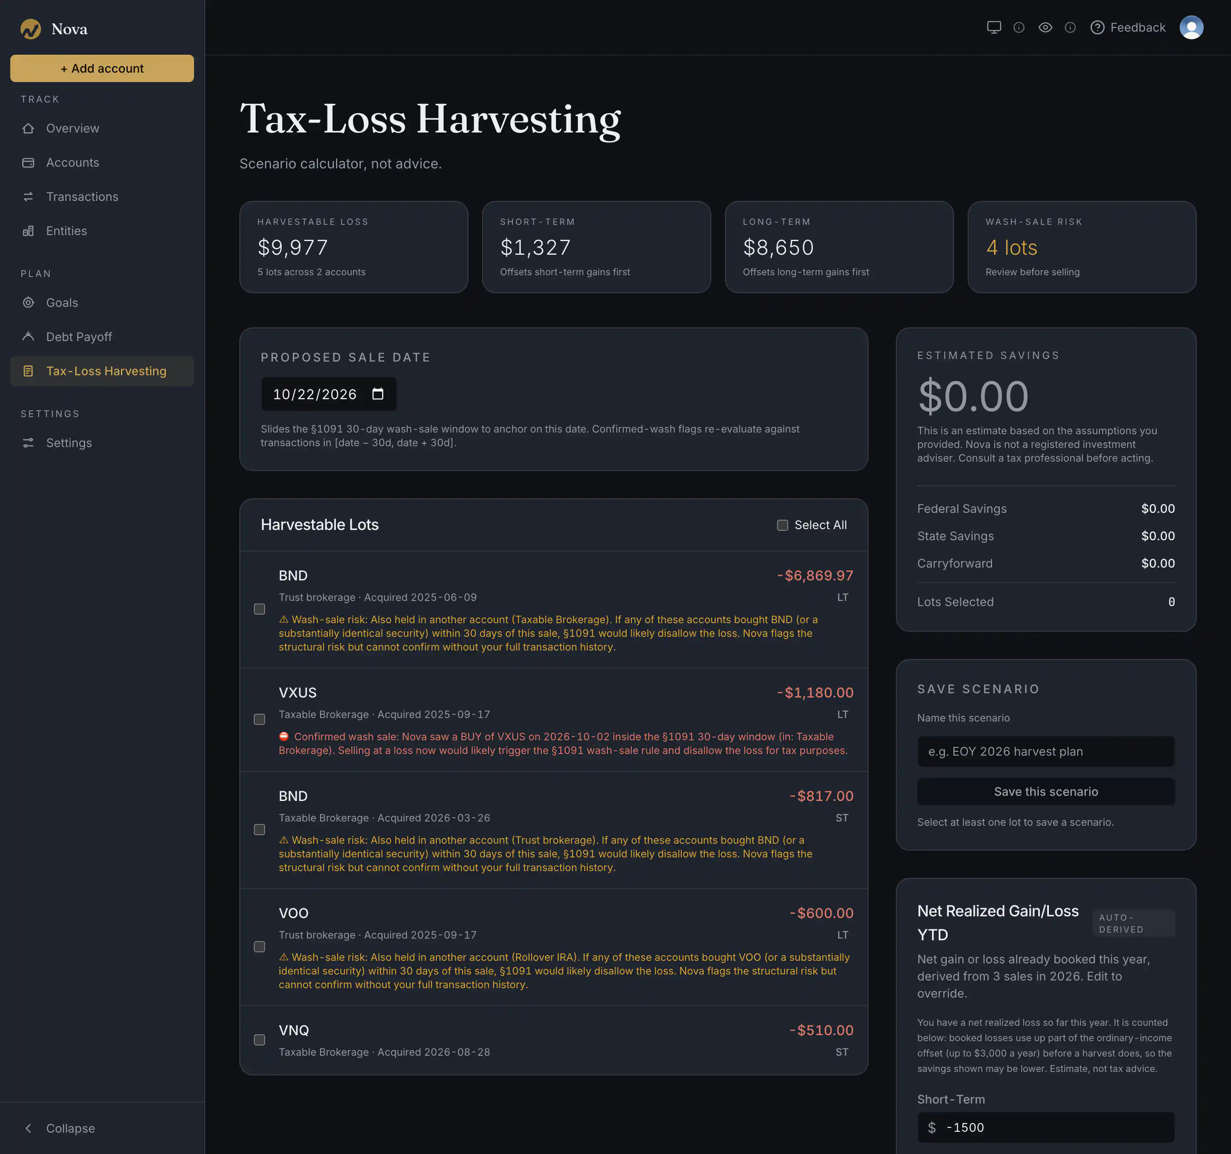Click the Estimated Savings $0.00 total
Viewport: 1231px width, 1154px height.
tap(973, 396)
